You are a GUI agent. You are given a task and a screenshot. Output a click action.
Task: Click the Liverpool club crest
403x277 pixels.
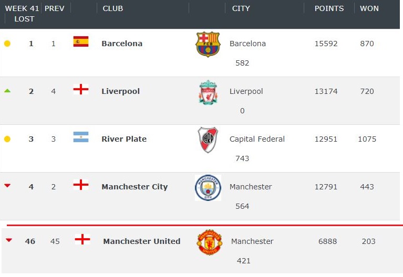click(208, 92)
